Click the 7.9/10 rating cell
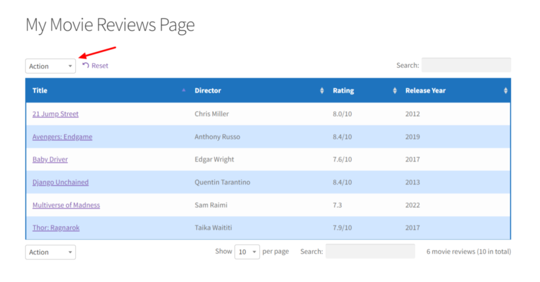 tap(342, 227)
